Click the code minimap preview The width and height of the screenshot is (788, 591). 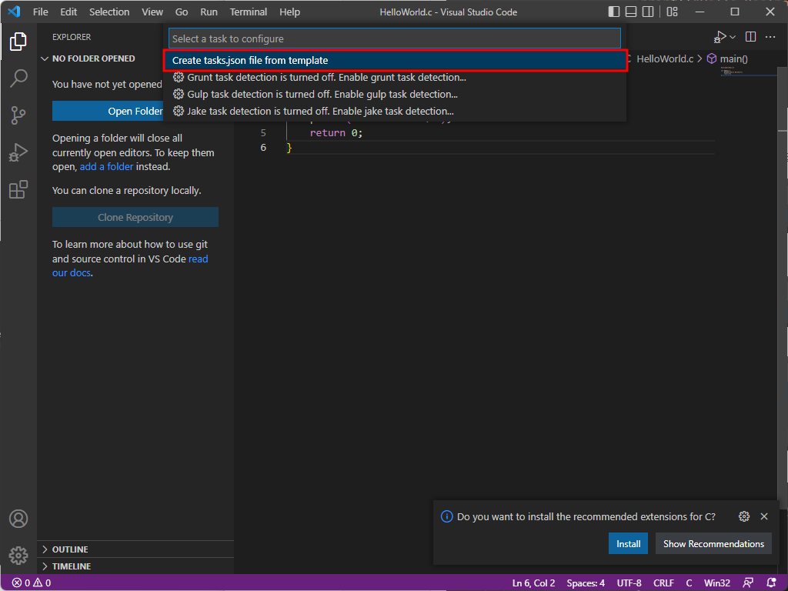point(748,73)
